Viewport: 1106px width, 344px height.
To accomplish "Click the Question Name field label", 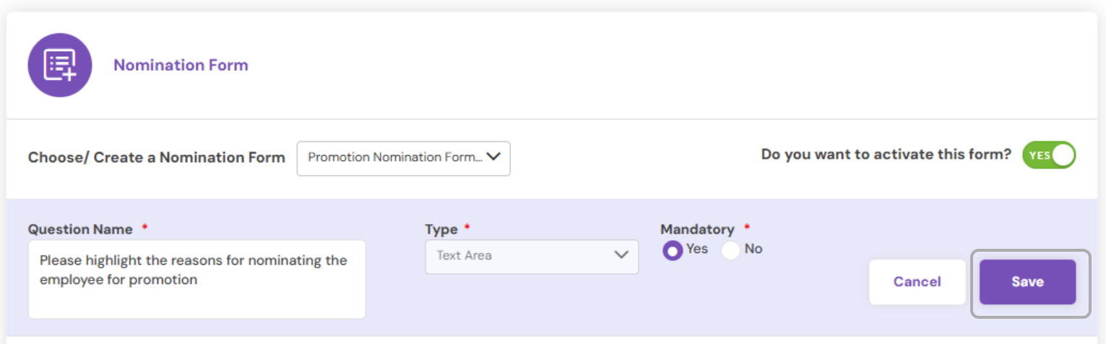I will 80,229.
